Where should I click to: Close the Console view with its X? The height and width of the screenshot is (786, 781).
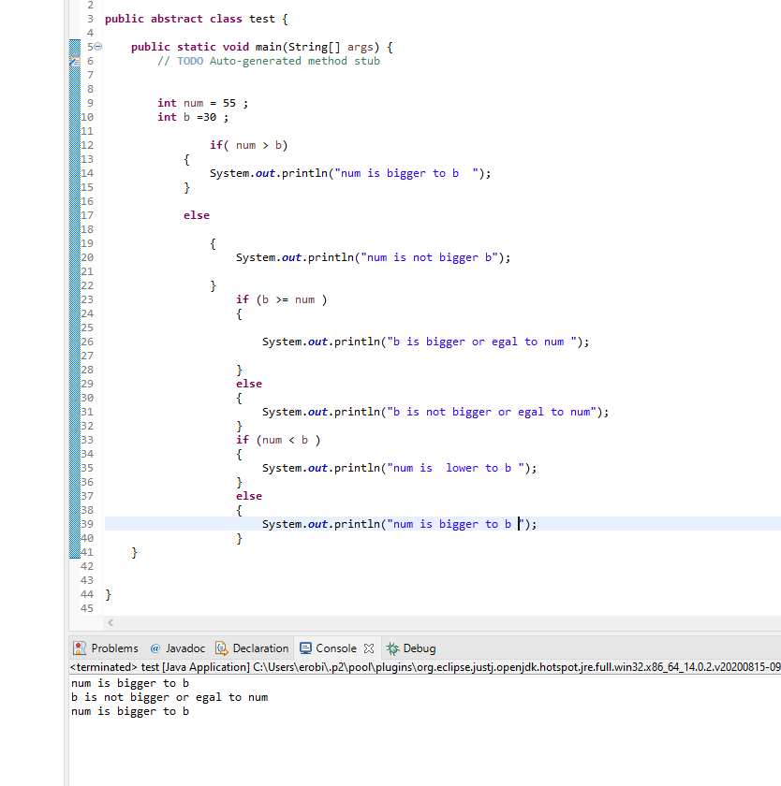pyautogui.click(x=369, y=648)
